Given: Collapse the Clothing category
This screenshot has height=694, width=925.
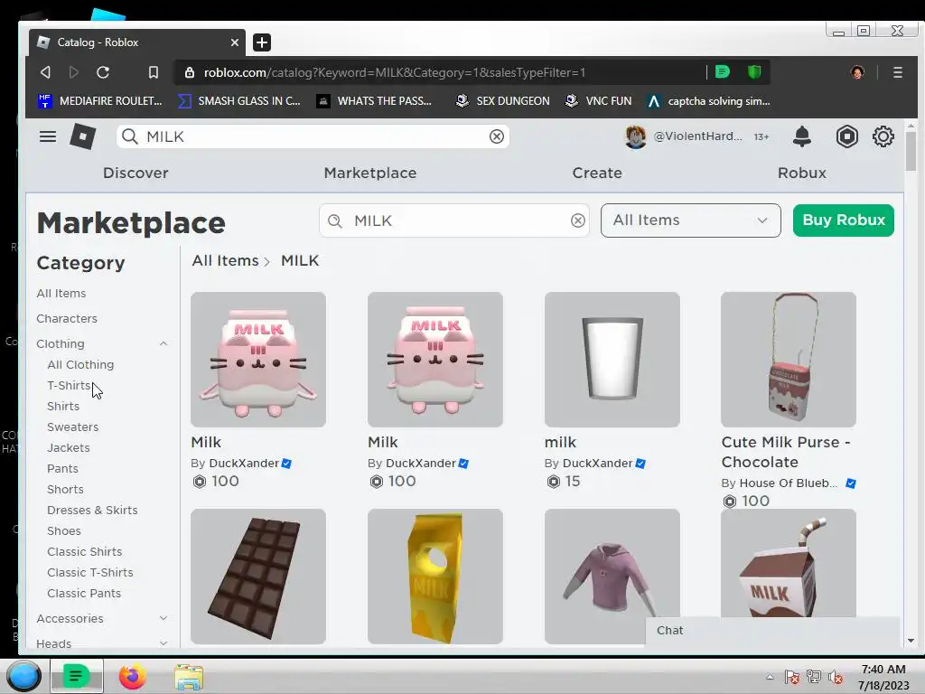Looking at the screenshot, I should click(164, 344).
